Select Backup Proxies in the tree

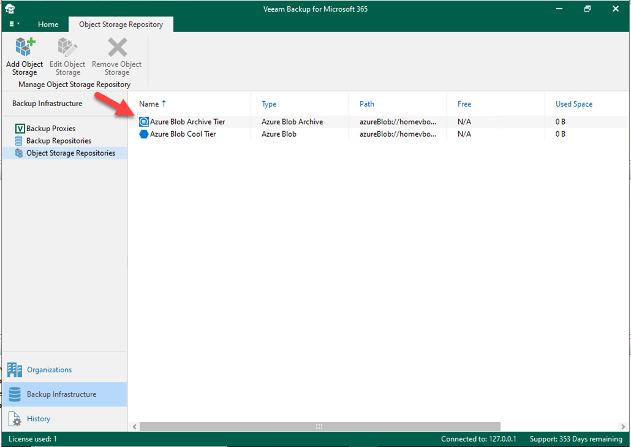pyautogui.click(x=51, y=129)
